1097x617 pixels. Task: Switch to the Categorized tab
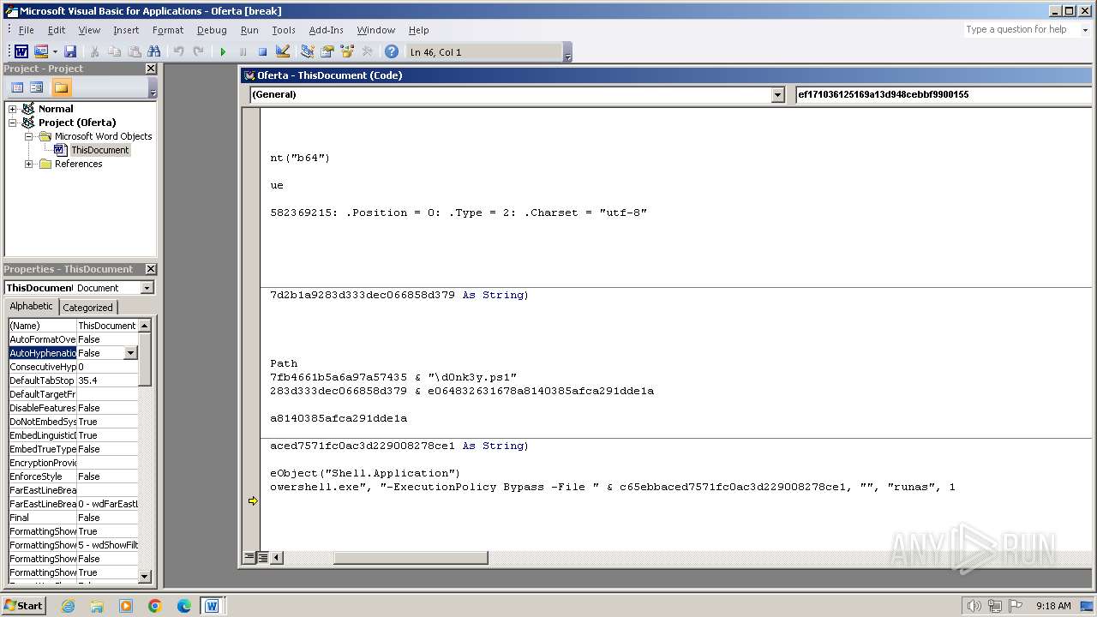[x=87, y=308]
